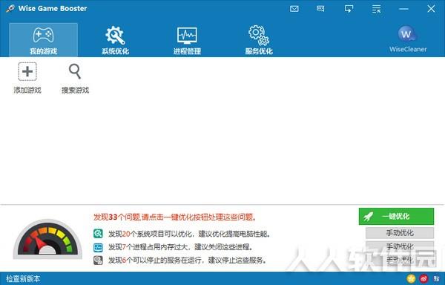Click the process memory result icon
Screen dimensions: 445x285
pyautogui.click(x=98, y=247)
